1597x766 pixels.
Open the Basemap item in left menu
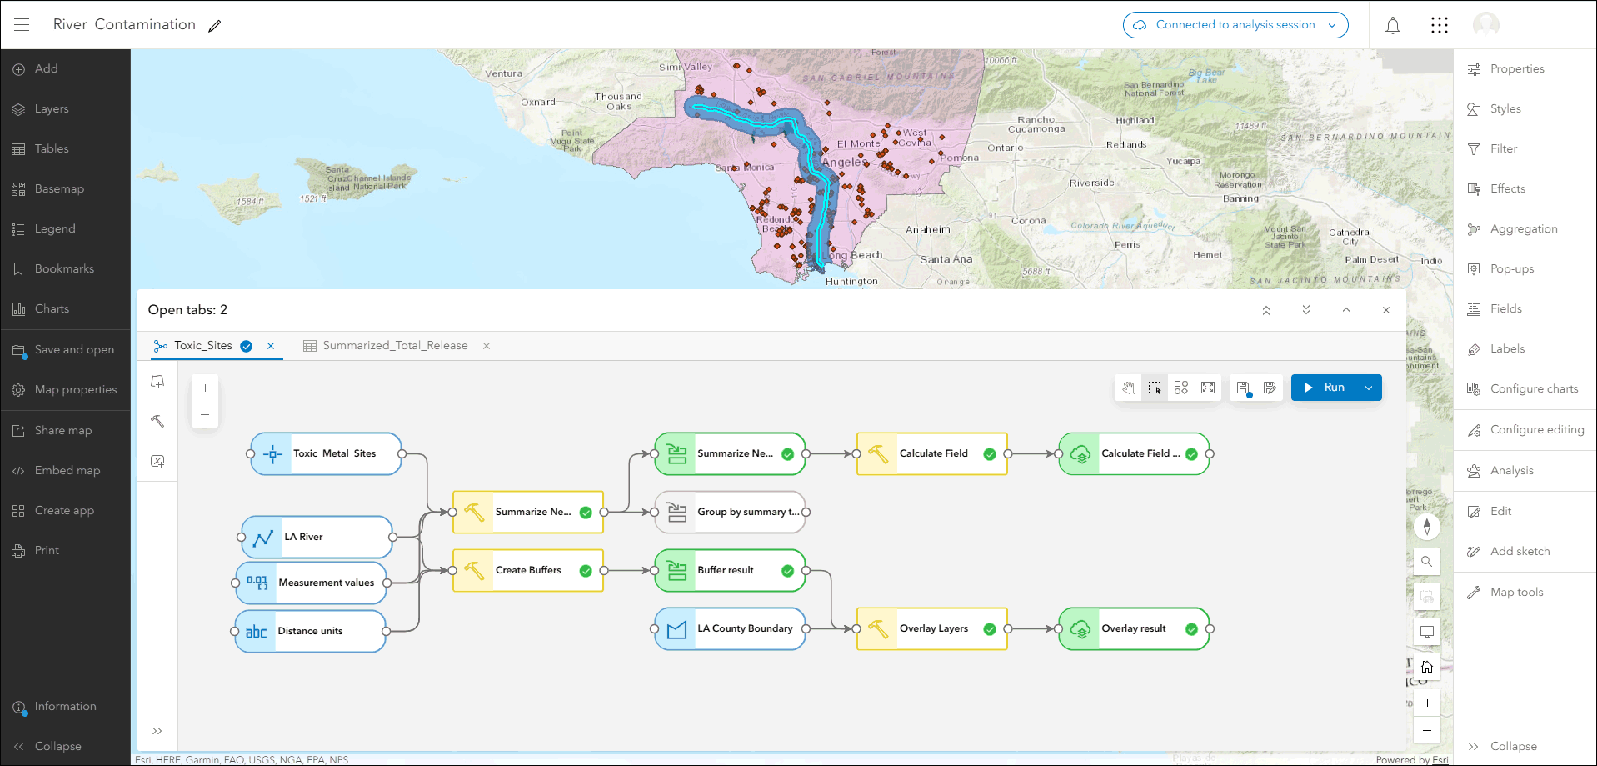[59, 189]
